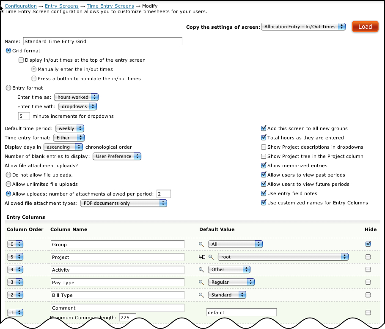This screenshot has width=385, height=329.
Task: Check Hide for the Comment column
Action: pos(368,313)
